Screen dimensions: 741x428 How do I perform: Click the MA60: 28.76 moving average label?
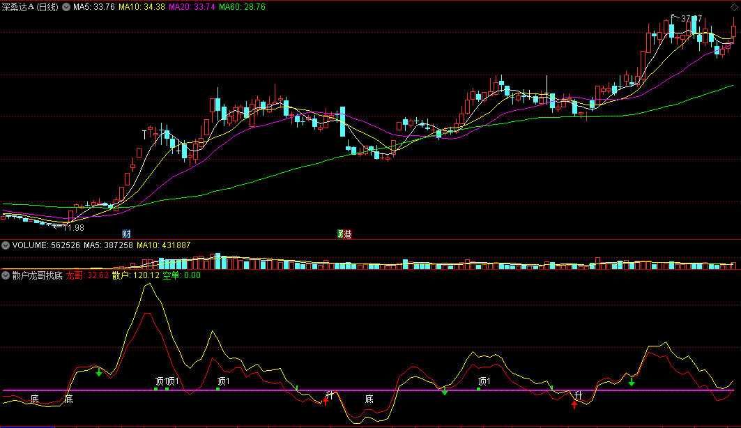pos(242,7)
